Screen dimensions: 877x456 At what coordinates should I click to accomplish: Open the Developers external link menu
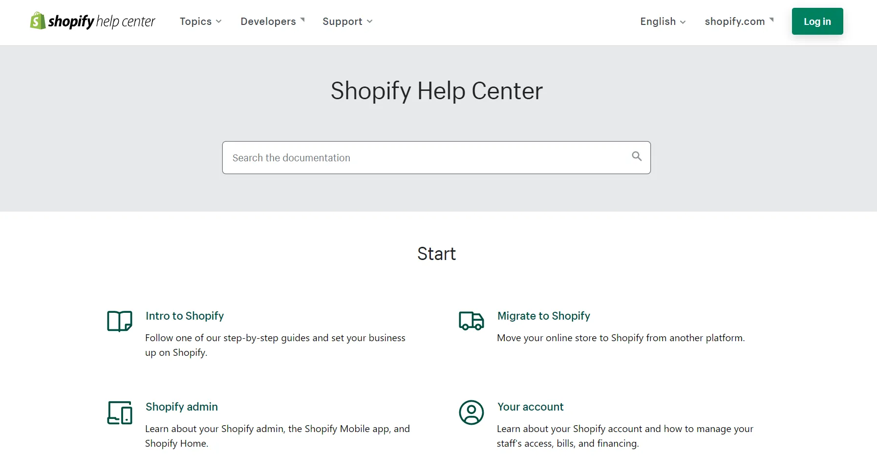click(x=273, y=22)
